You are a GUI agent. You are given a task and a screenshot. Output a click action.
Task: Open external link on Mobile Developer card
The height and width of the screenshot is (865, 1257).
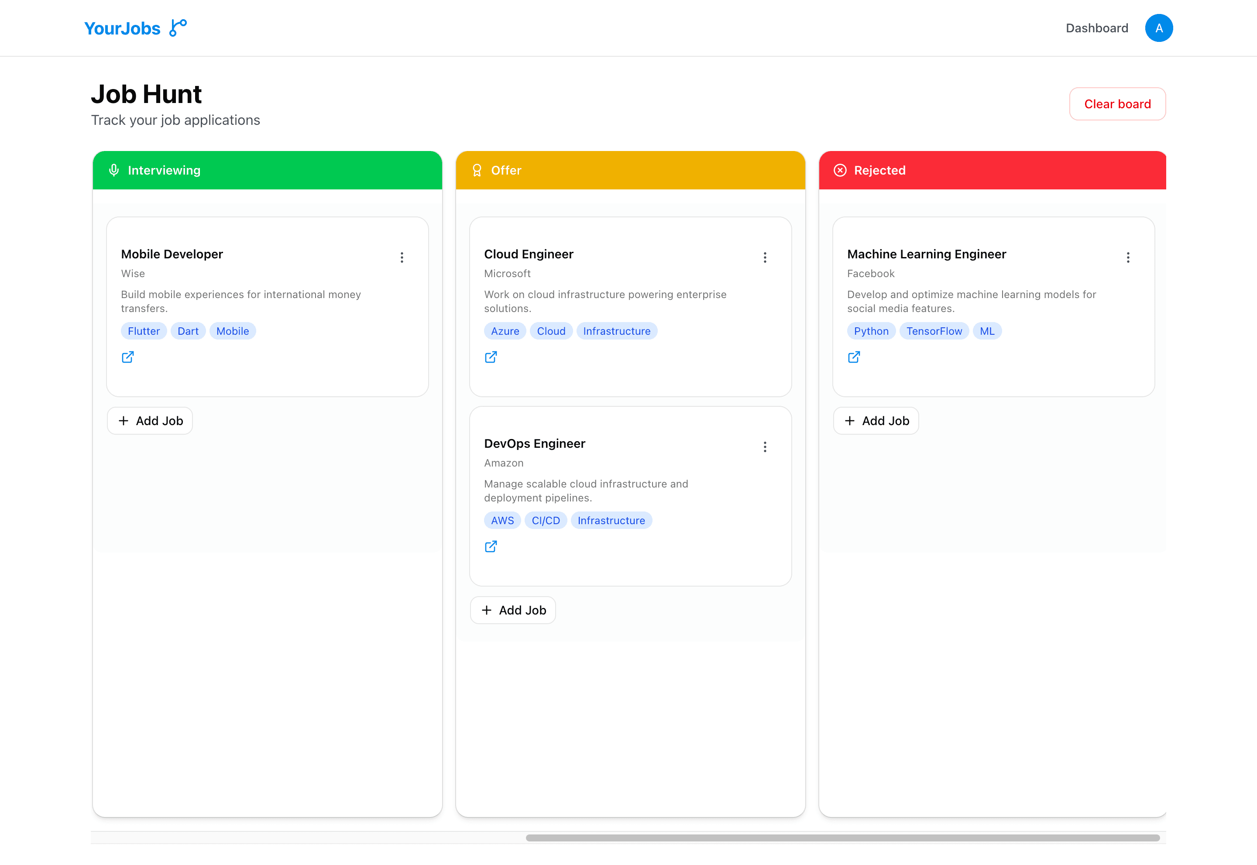(x=127, y=357)
